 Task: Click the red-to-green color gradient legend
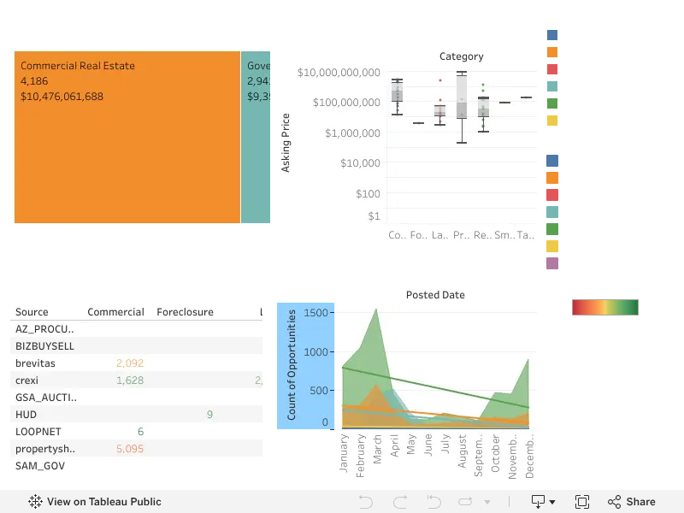[605, 307]
